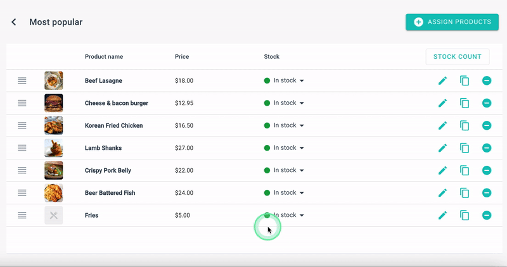Click the $27.00 price value
This screenshot has height=267, width=507.
[x=184, y=148]
